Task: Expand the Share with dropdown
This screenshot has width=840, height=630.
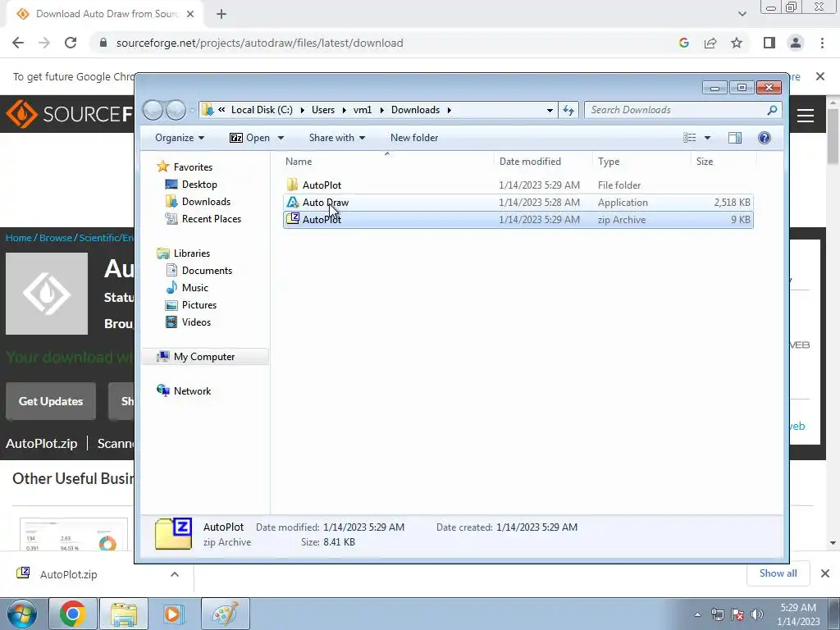Action: (x=337, y=138)
